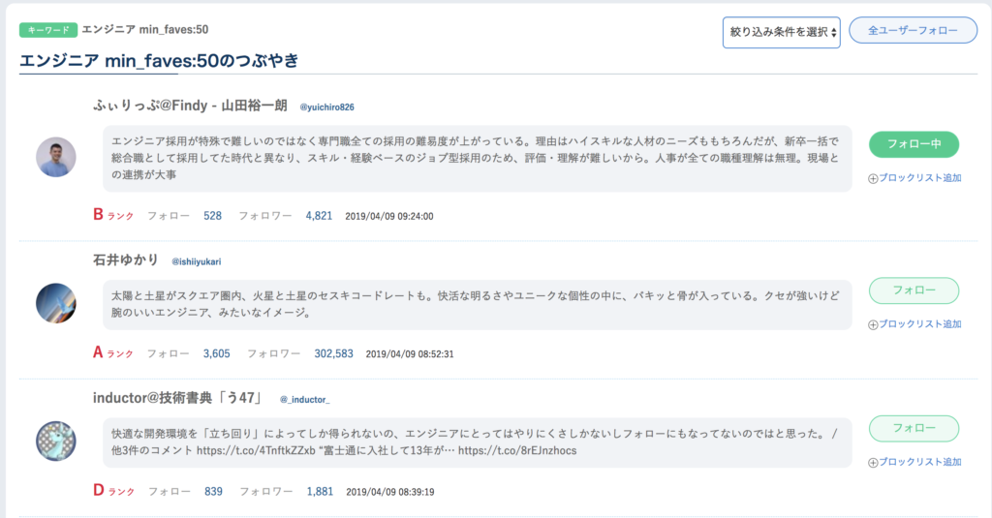Follow 石井ゆかり with the フォロー button
The height and width of the screenshot is (518, 992).
914,290
